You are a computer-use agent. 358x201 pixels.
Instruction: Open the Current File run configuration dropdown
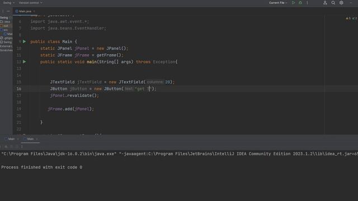pyautogui.click(x=278, y=3)
